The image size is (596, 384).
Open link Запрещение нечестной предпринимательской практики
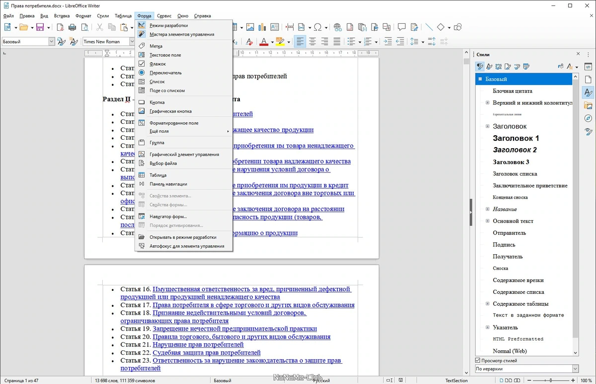click(x=234, y=329)
